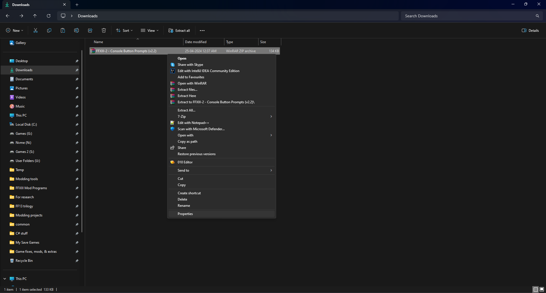Click the Cut scissors icon in toolbar

[x=36, y=30]
